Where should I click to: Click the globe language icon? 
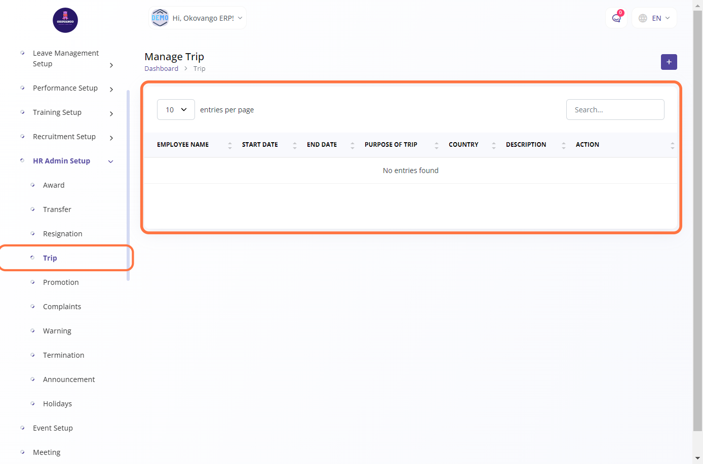coord(643,18)
